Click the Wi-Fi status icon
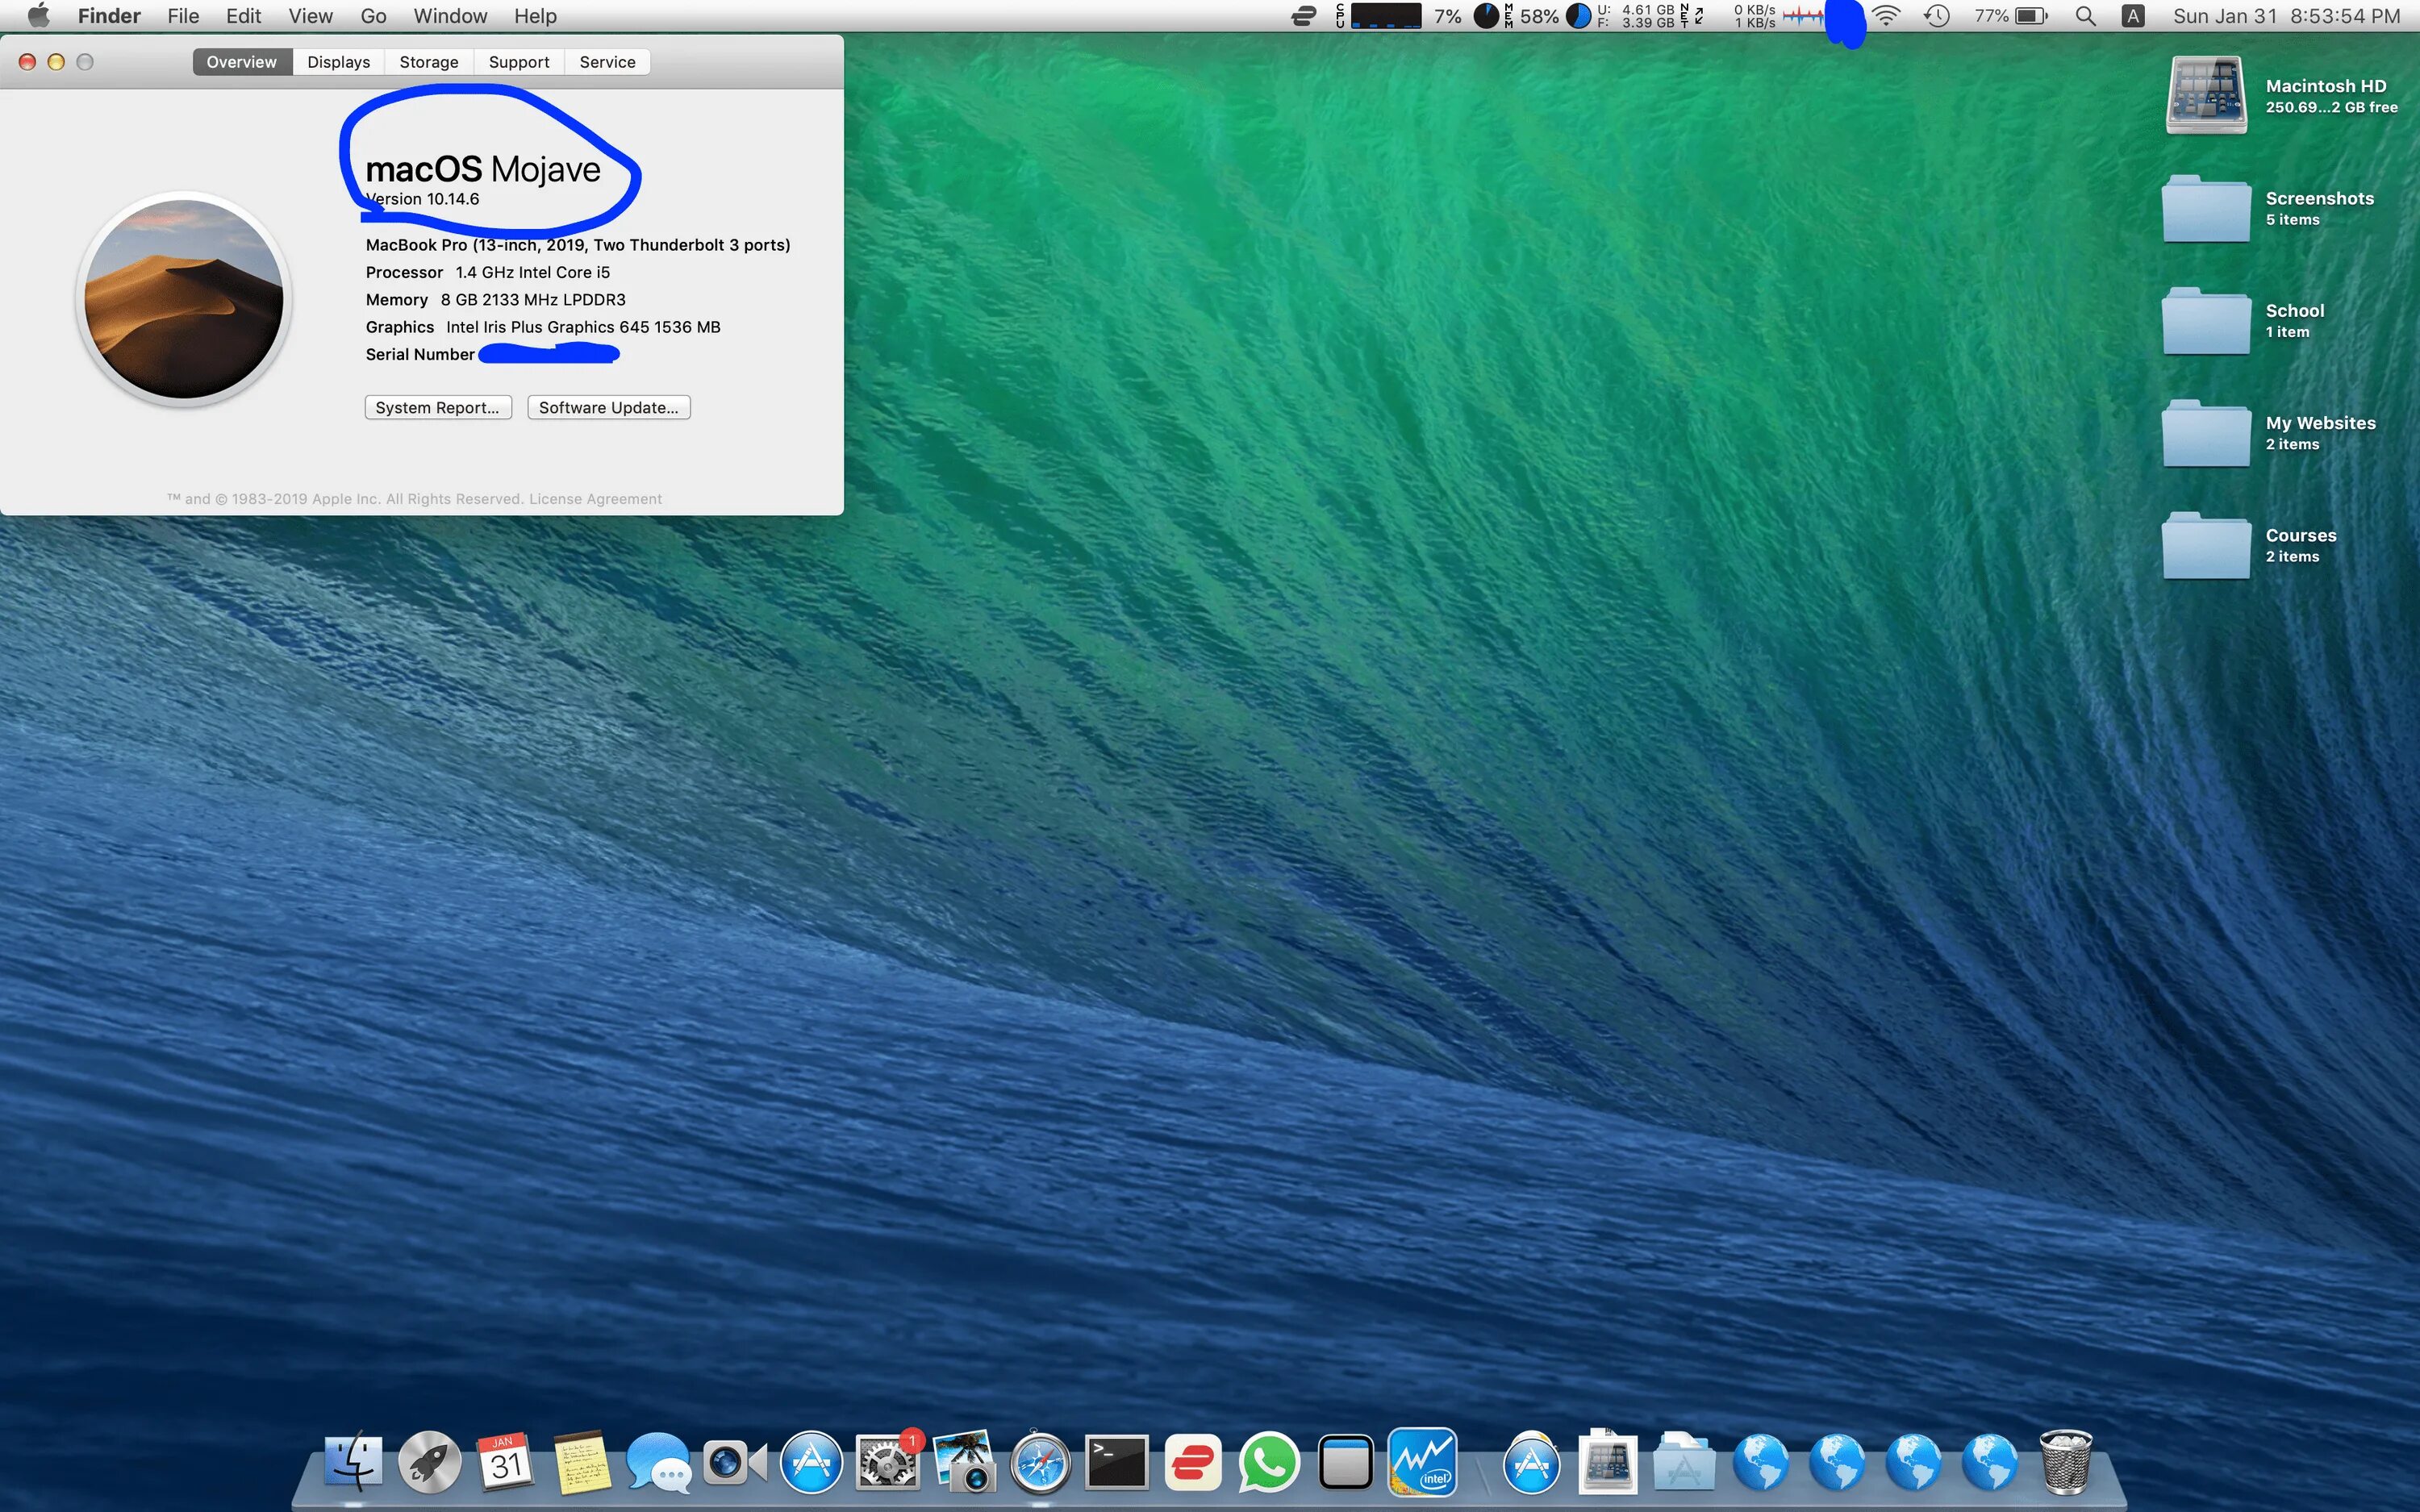2420x1512 pixels. (x=1886, y=16)
